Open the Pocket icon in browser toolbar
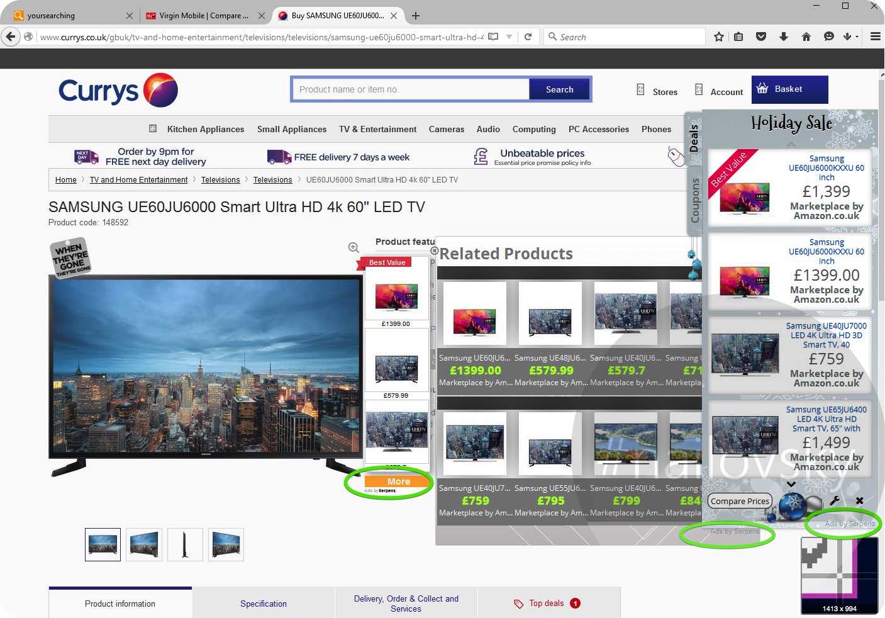 (761, 37)
